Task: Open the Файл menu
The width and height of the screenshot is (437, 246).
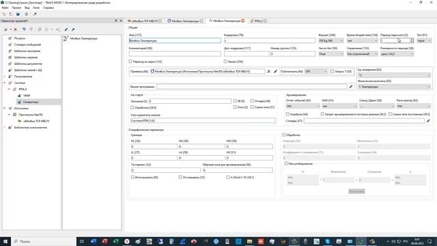Action: 5,8
